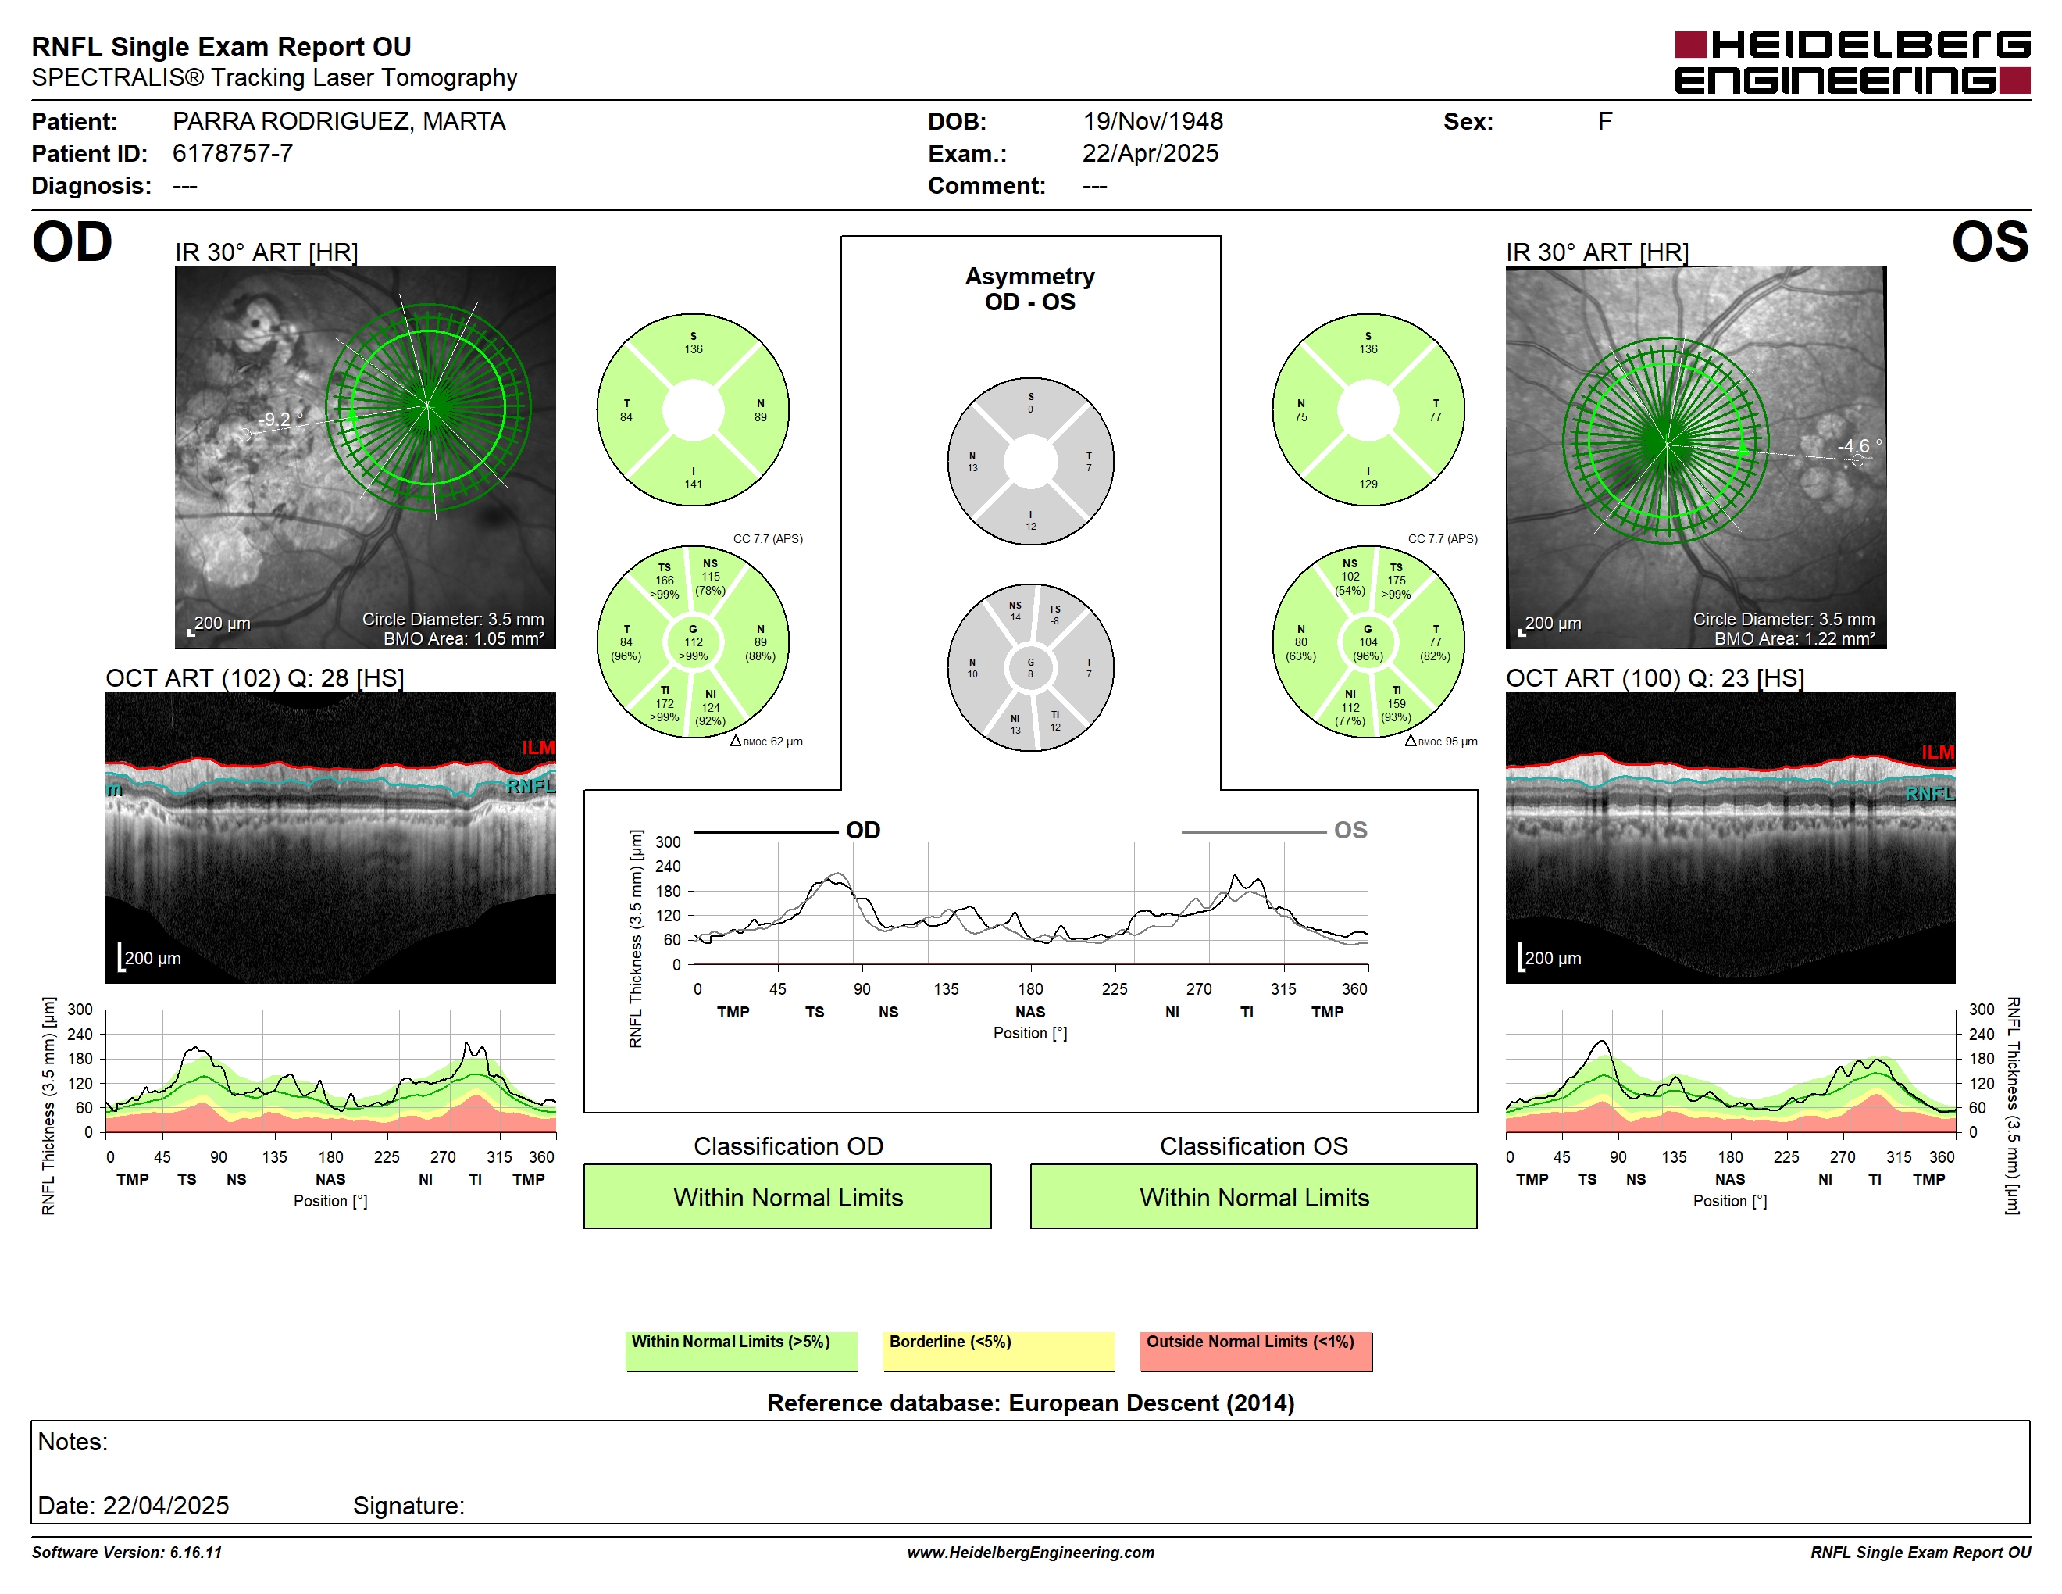Click the OD NS 115 sector
Screen dimensions: 2062x1594
point(710,577)
